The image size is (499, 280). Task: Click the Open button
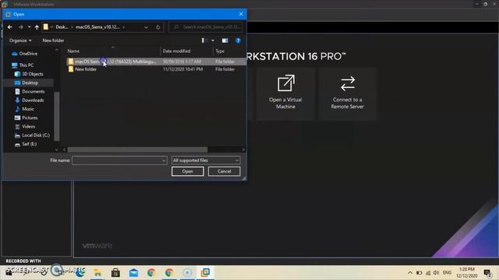tap(187, 171)
